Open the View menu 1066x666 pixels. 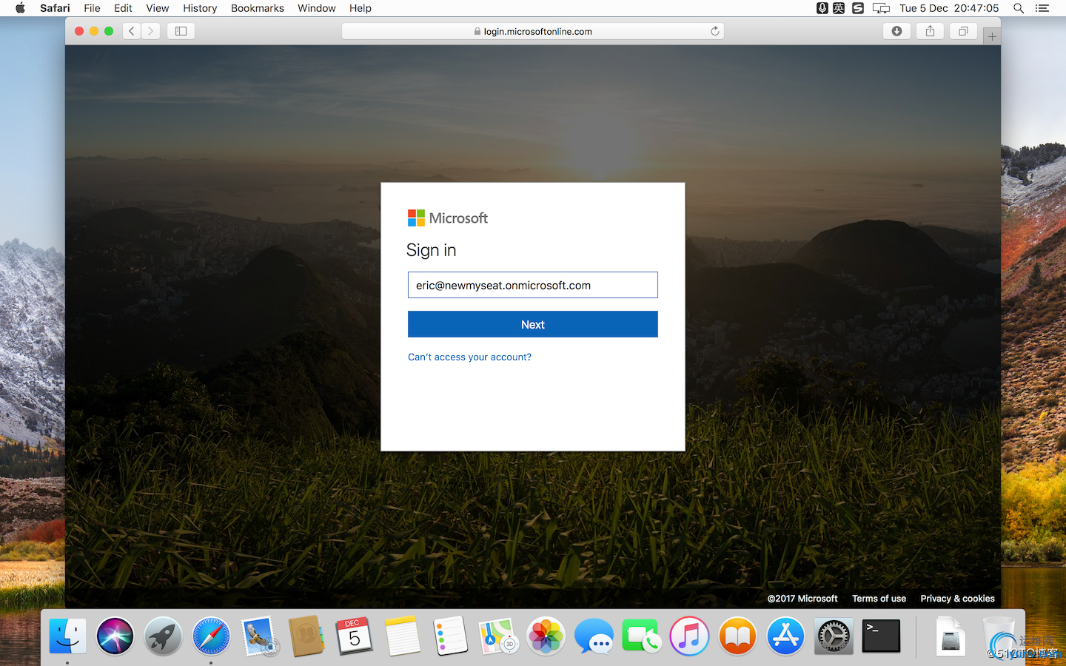tap(157, 8)
